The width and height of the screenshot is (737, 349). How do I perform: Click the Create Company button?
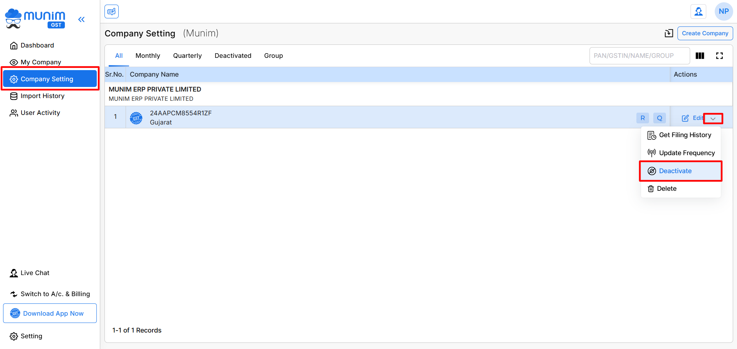(705, 33)
